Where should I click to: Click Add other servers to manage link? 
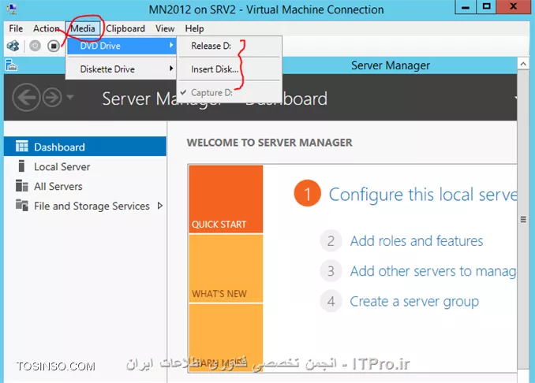433,271
